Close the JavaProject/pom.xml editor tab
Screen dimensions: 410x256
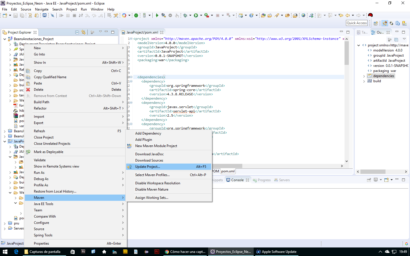[162, 32]
